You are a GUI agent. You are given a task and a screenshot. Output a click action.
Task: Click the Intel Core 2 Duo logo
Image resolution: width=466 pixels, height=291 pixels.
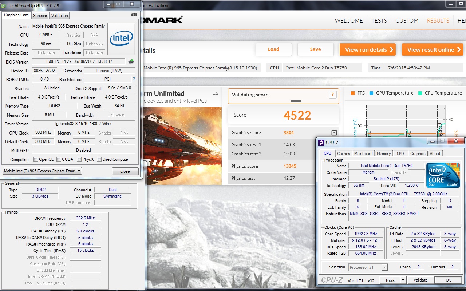tap(443, 175)
